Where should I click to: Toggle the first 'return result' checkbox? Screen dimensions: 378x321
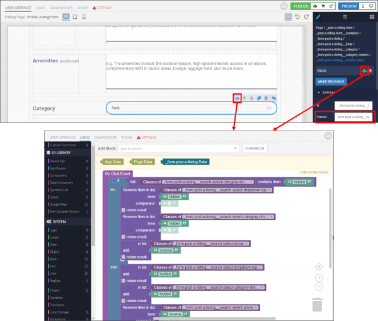[x=124, y=209]
